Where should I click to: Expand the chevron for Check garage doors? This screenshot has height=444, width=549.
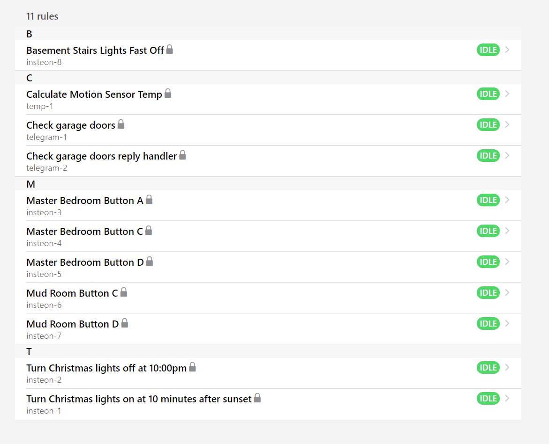(507, 124)
